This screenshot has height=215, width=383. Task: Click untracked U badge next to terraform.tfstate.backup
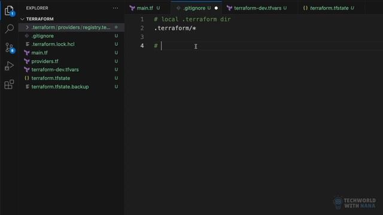(x=116, y=87)
